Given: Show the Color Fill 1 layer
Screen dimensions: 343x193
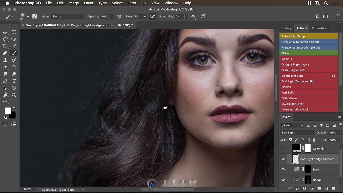Looking at the screenshot, I should pyautogui.click(x=283, y=149).
